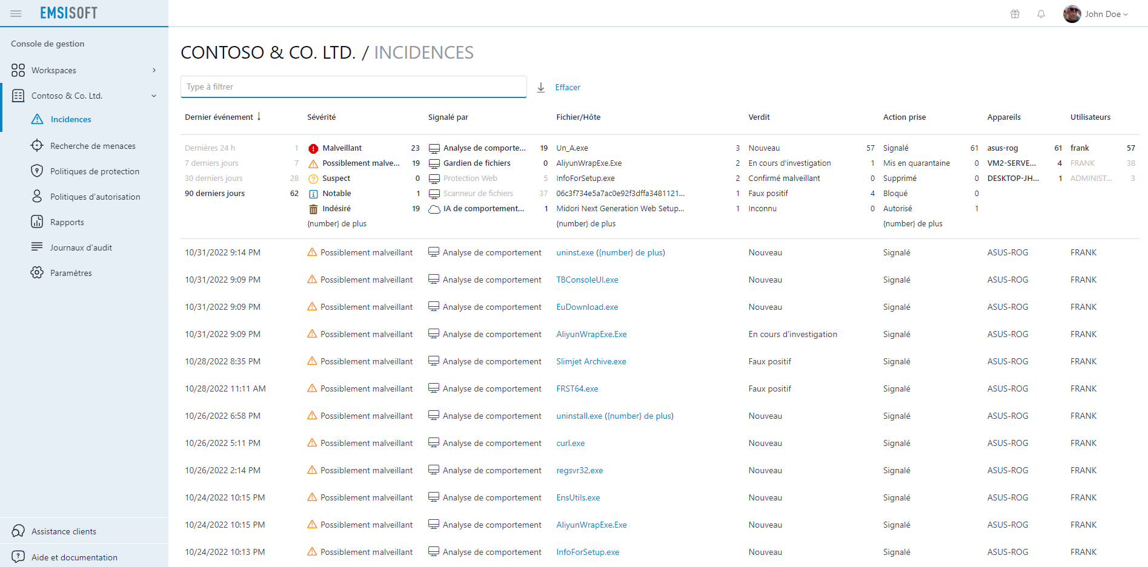Image resolution: width=1148 pixels, height=567 pixels.
Task: Open Politiques de protection page
Action: [95, 171]
